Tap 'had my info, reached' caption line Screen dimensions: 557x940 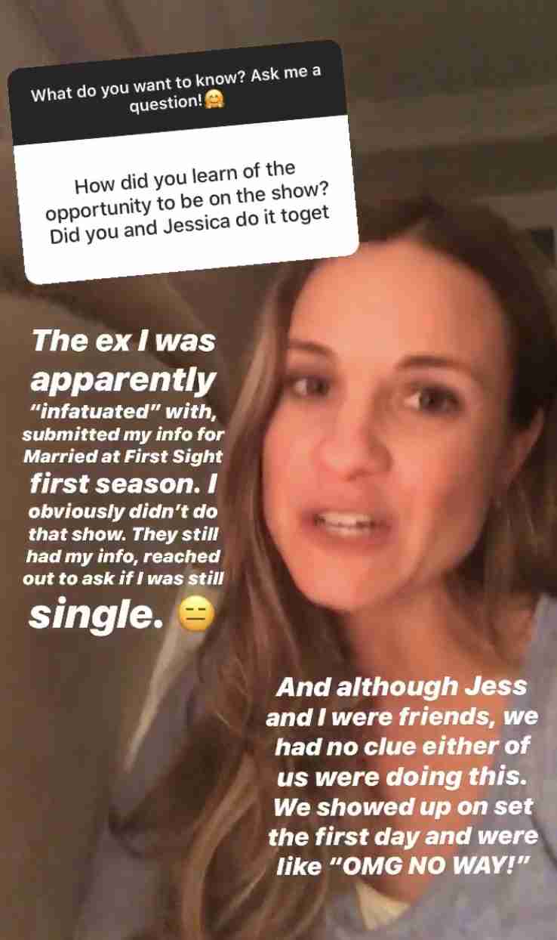coord(124,555)
